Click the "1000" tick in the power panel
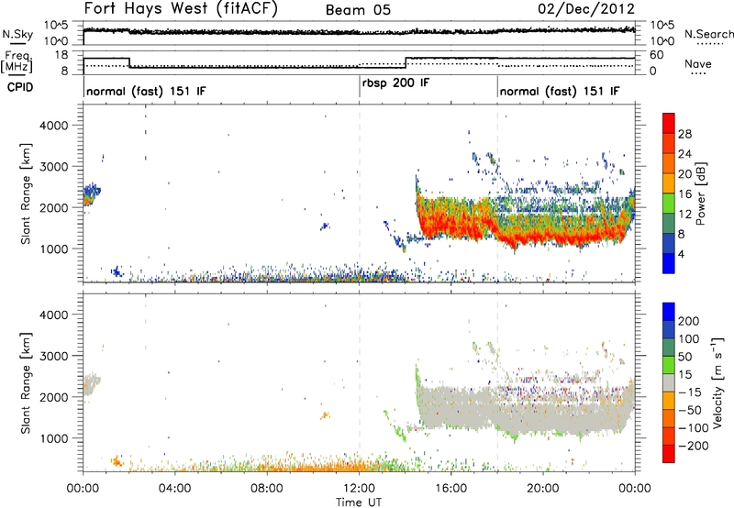This screenshot has width=734, height=508. 53,248
